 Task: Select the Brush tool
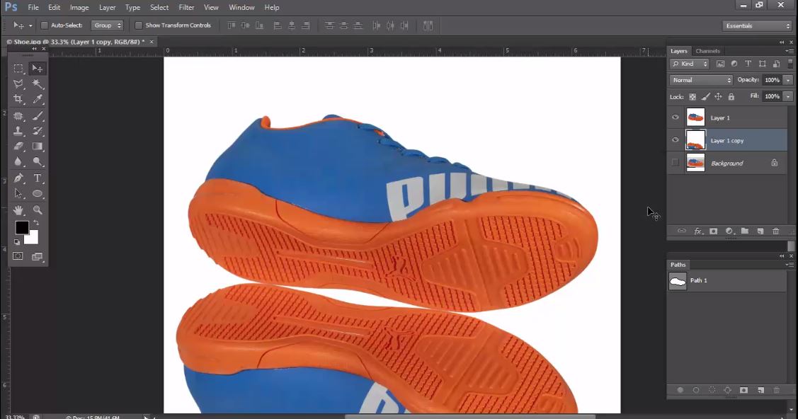(37, 116)
